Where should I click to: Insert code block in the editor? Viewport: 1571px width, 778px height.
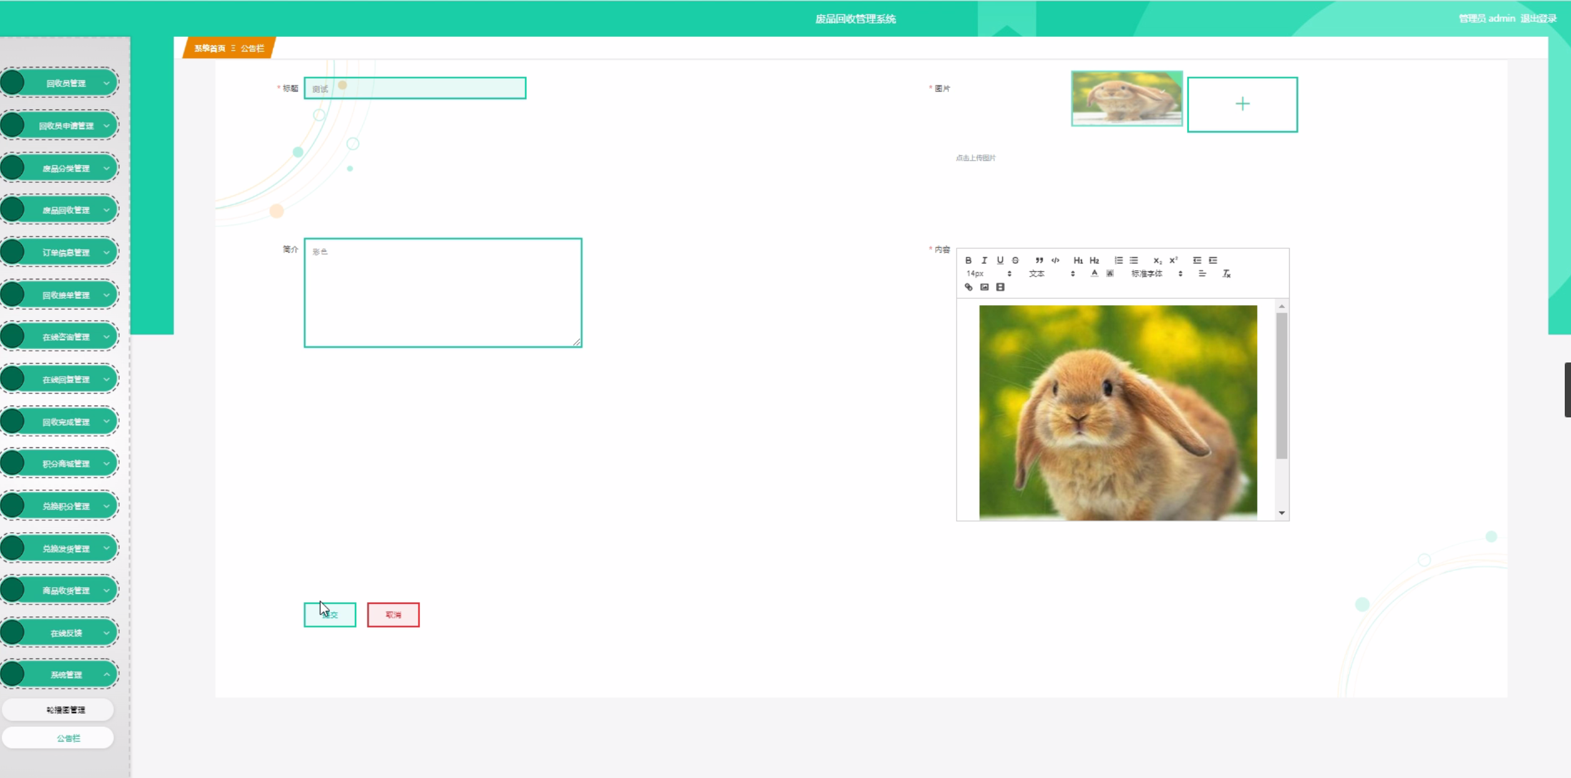[x=1055, y=260]
